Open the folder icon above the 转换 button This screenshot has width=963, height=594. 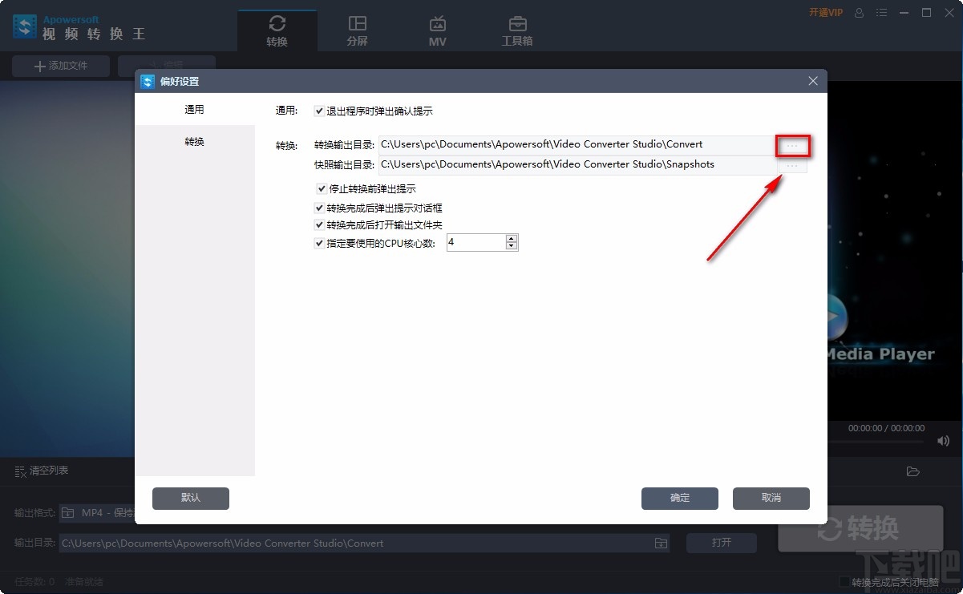click(x=912, y=471)
